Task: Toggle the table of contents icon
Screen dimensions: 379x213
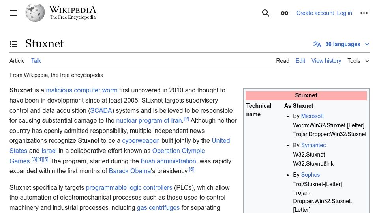Action: tap(13, 44)
